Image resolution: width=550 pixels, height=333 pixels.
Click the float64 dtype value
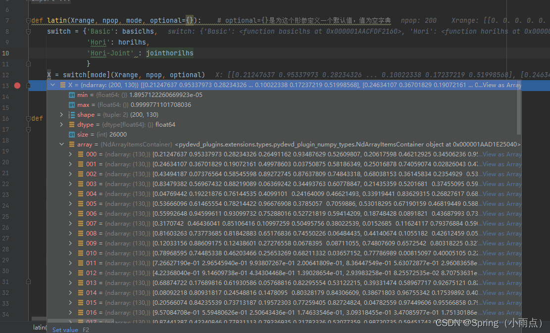click(165, 124)
